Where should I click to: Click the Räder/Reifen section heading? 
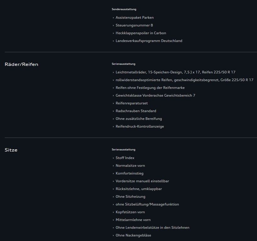point(21,64)
